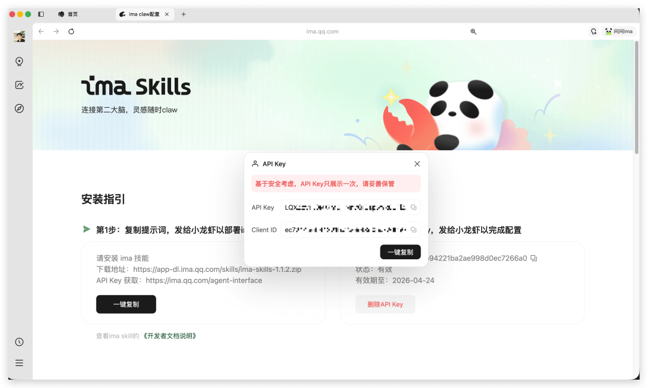Reload the page with refresh icon

pos(71,31)
